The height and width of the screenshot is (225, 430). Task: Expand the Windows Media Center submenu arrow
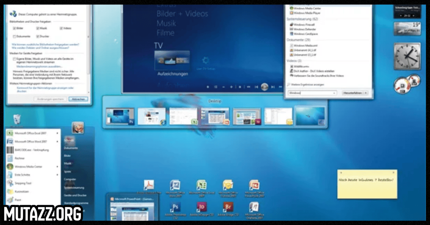[58, 166]
